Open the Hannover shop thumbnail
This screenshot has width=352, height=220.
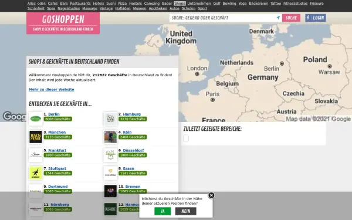[110, 209]
